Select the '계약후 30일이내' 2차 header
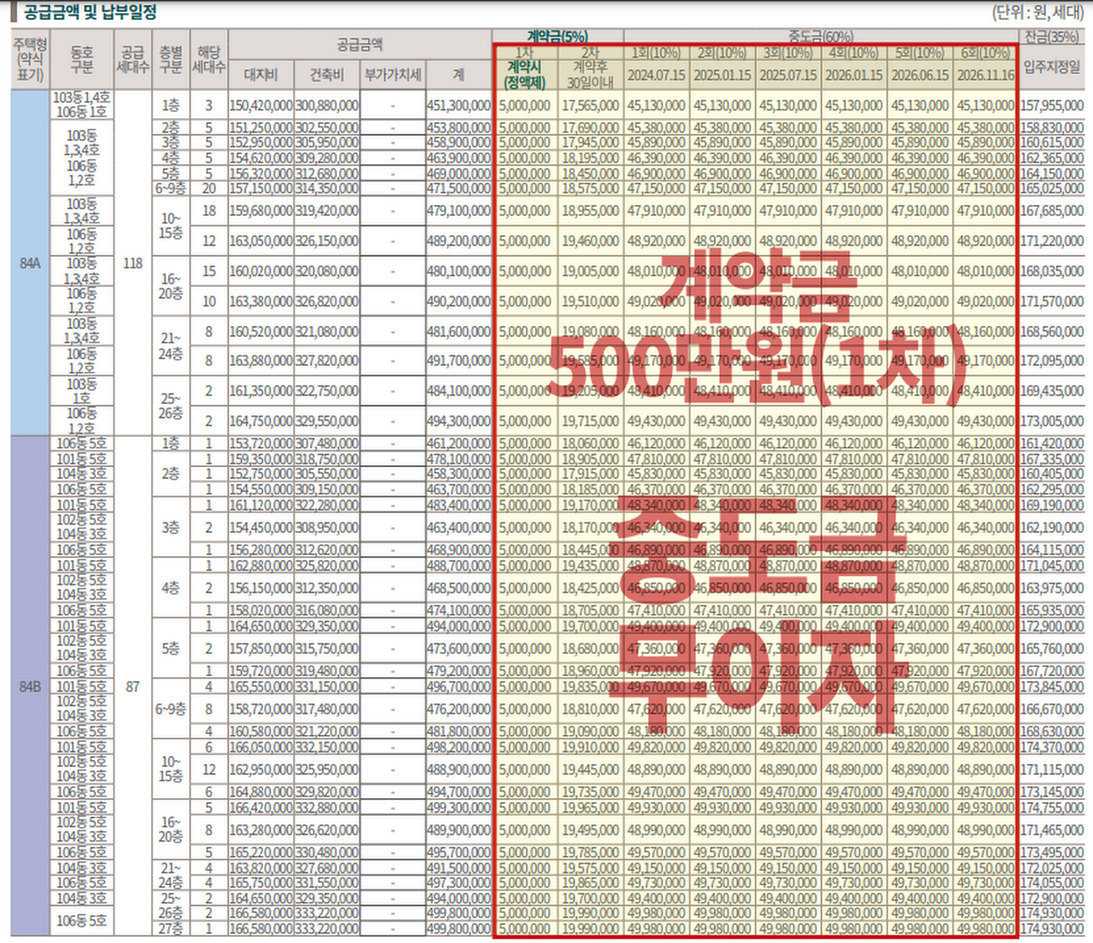 [590, 75]
